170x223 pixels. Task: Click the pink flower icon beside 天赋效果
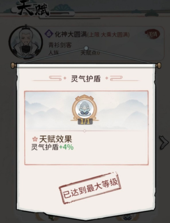(x=35, y=139)
